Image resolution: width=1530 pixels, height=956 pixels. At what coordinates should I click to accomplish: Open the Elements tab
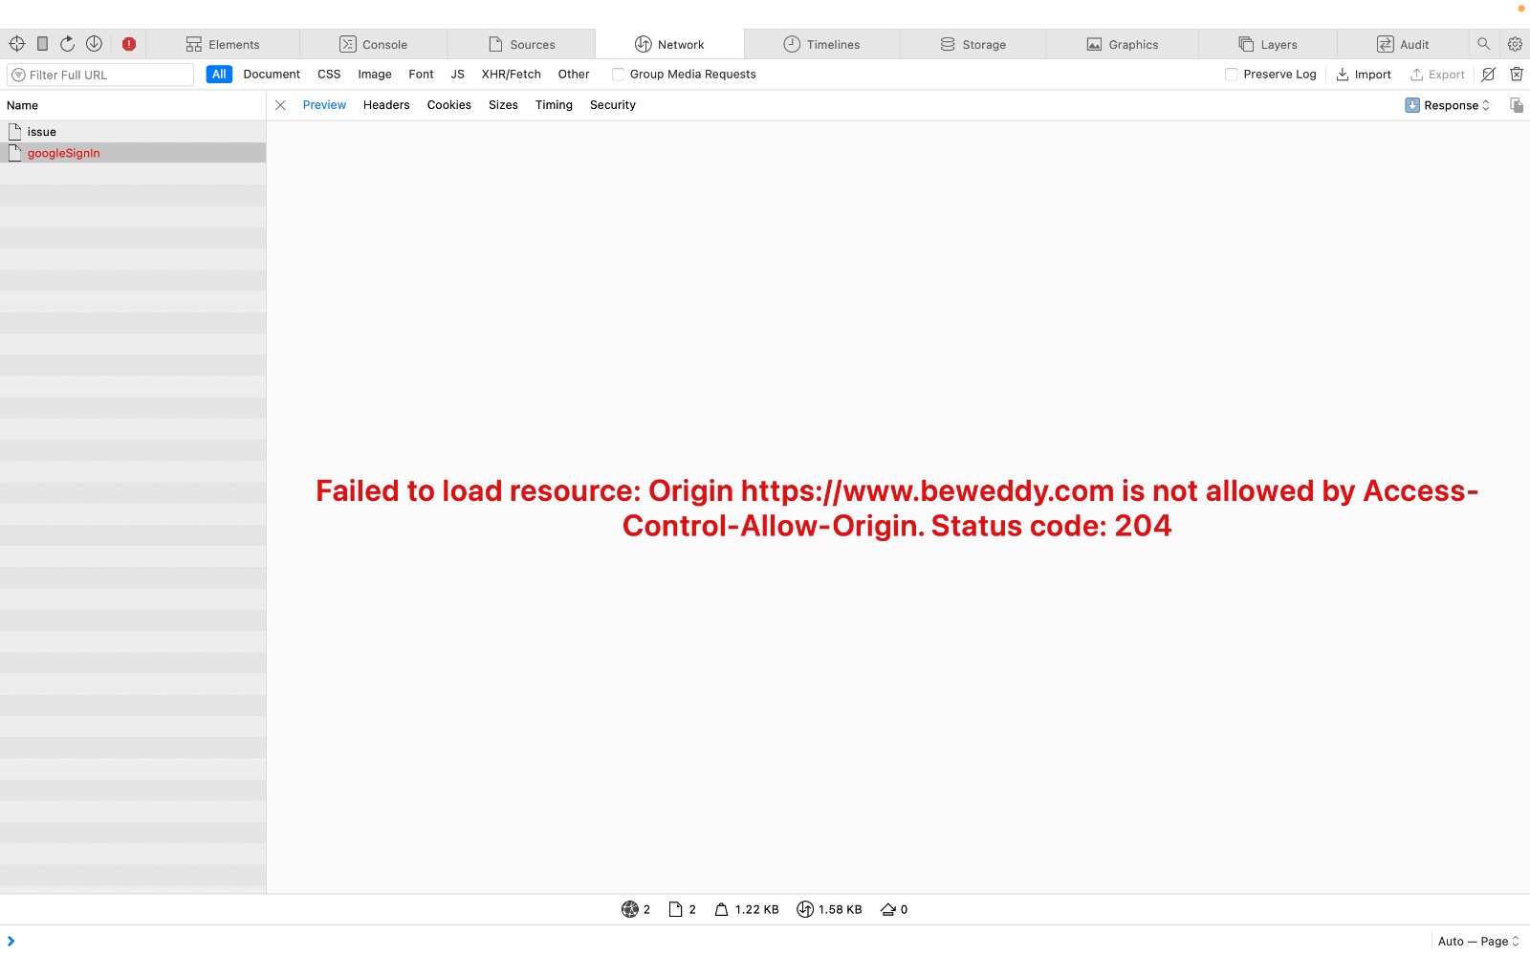coord(223,44)
